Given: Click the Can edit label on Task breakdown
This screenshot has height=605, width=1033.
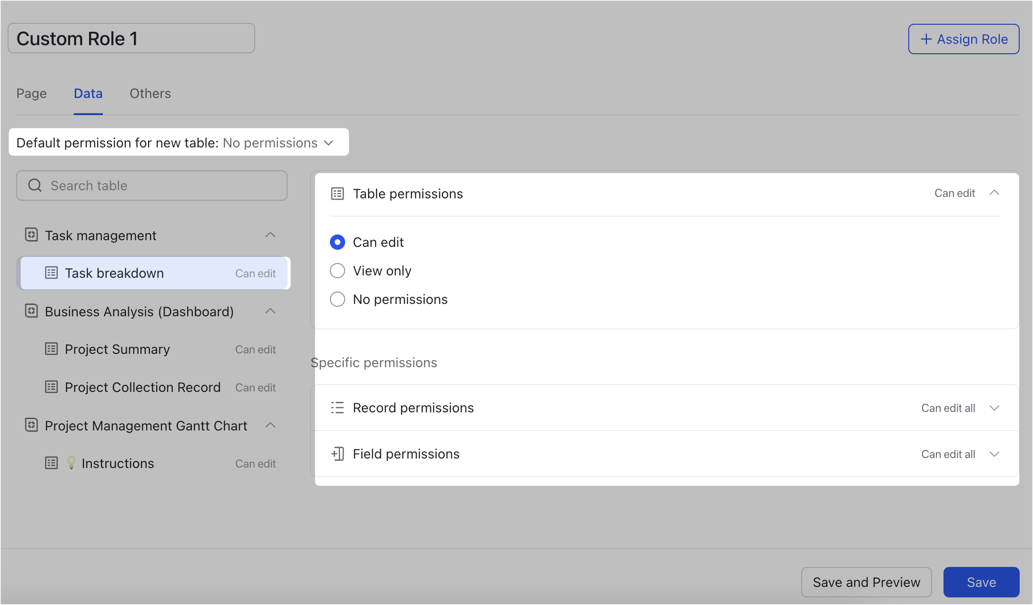Looking at the screenshot, I should pos(256,273).
